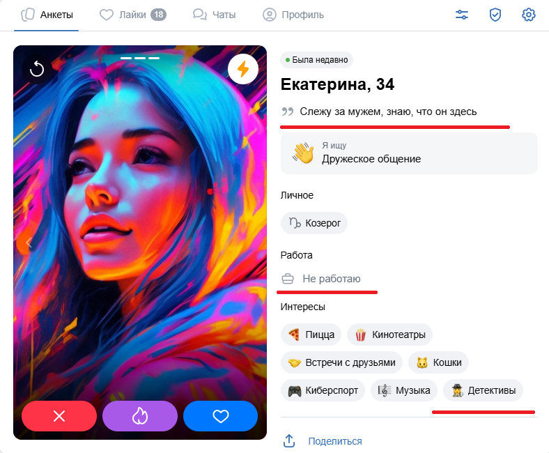Select the Киберспорт interest tag

click(x=323, y=390)
